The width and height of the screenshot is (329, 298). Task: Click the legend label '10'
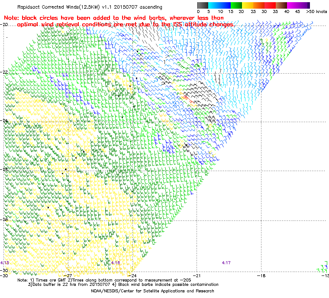pyautogui.click(x=220, y=12)
